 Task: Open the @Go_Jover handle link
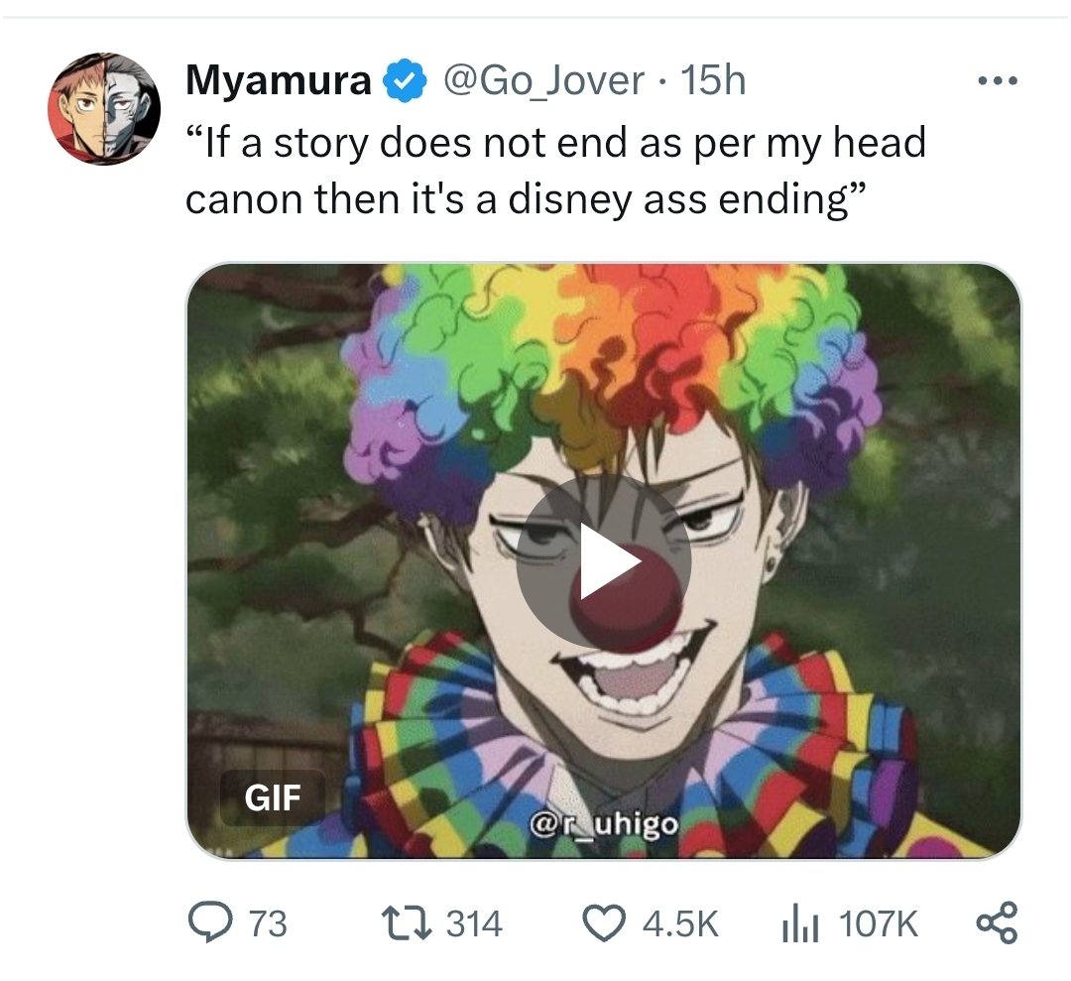(543, 81)
